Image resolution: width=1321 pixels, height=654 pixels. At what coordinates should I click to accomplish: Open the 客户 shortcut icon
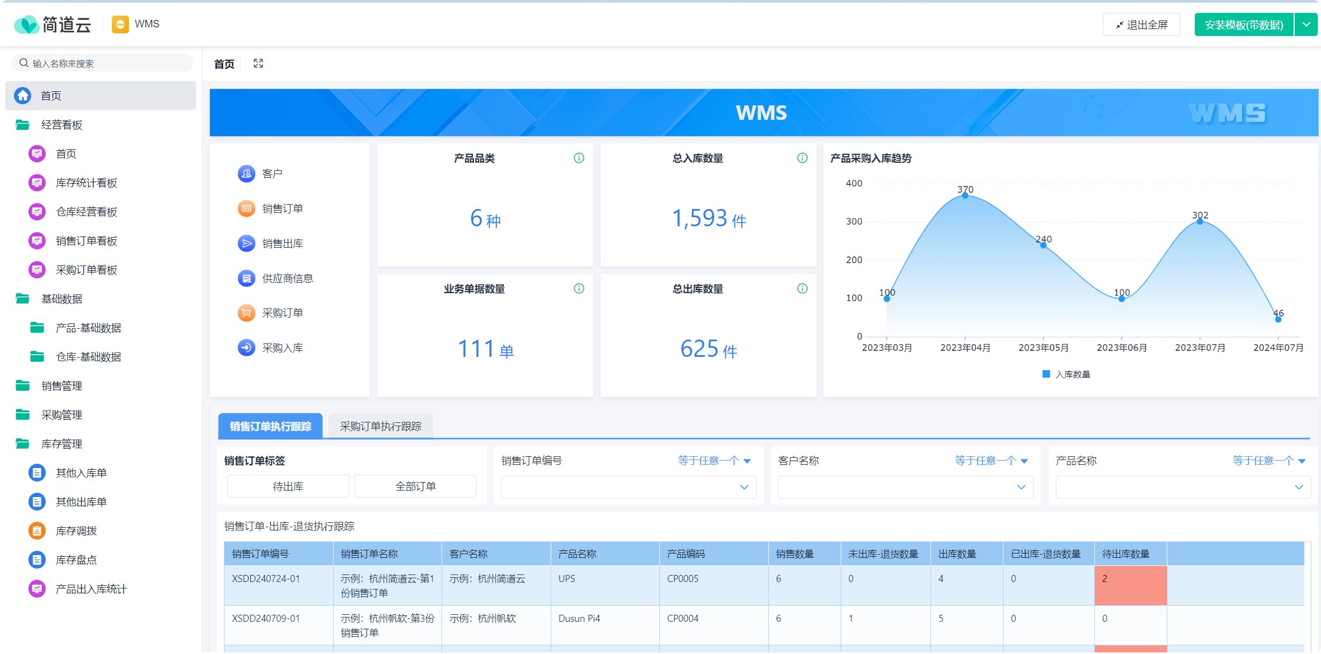tap(246, 174)
